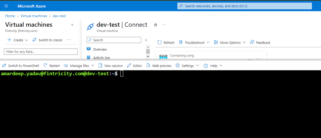Click the Filter for any field box

click(41, 52)
